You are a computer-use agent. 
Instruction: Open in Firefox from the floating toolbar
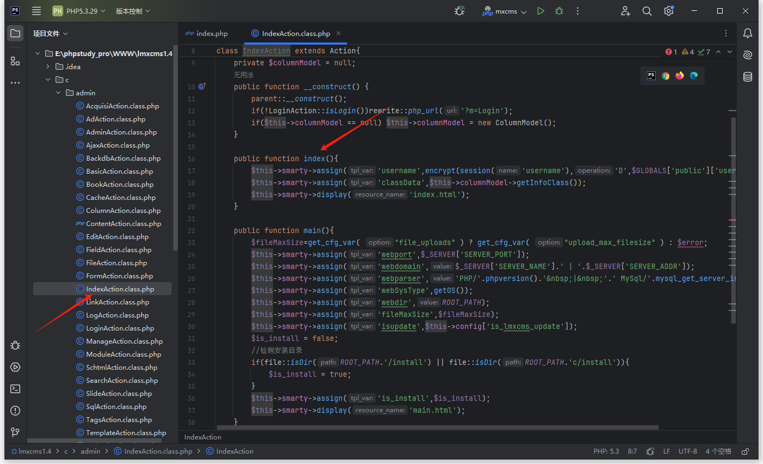click(x=680, y=76)
